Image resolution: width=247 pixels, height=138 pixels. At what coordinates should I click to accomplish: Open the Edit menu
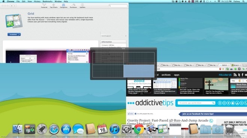click(24, 1)
